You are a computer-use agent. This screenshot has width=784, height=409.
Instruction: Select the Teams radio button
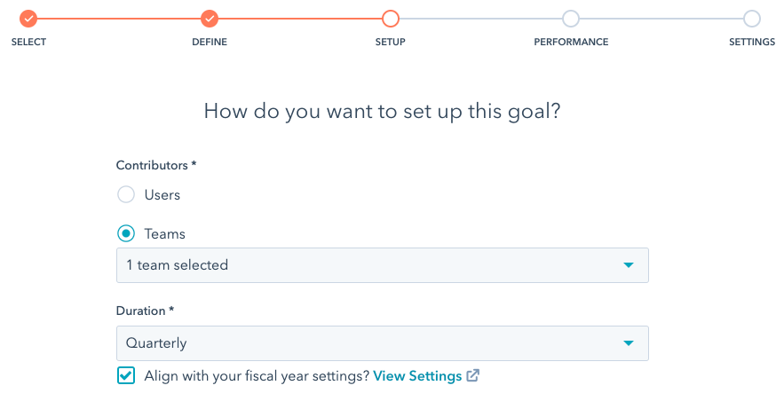click(126, 234)
